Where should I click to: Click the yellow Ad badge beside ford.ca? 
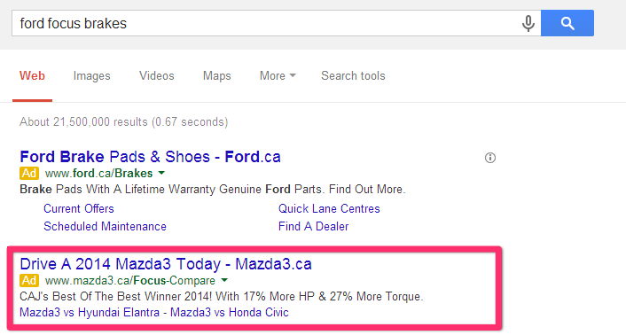click(x=29, y=174)
